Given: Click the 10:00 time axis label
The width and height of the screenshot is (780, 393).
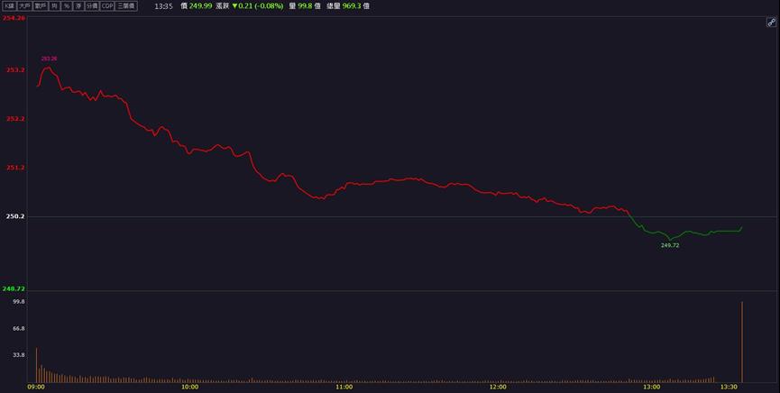Looking at the screenshot, I should point(189,387).
